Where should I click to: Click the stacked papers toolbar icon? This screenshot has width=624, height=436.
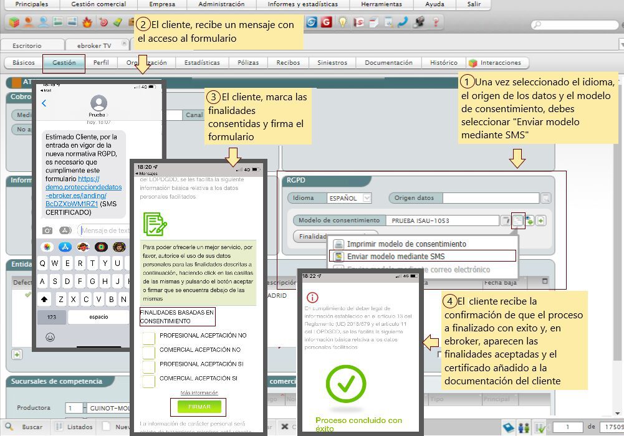373,22
